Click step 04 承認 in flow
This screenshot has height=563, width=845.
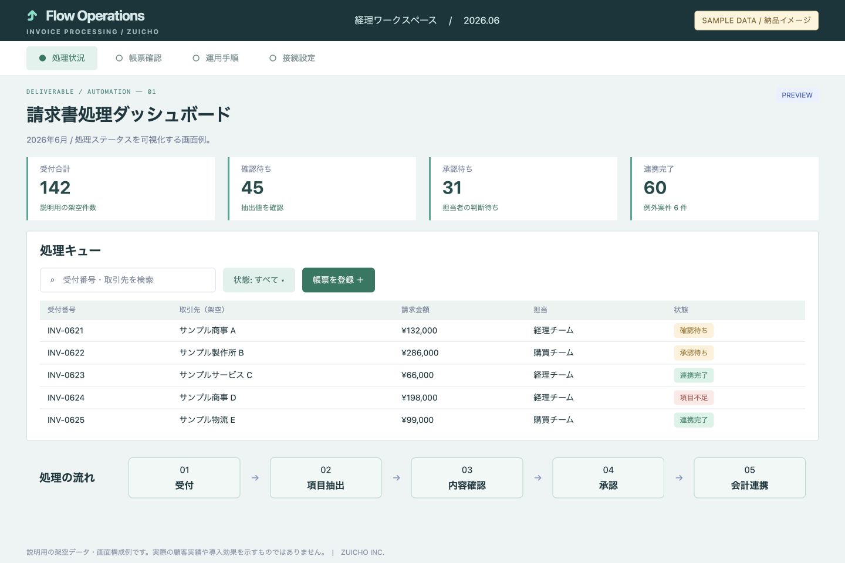[x=609, y=478]
